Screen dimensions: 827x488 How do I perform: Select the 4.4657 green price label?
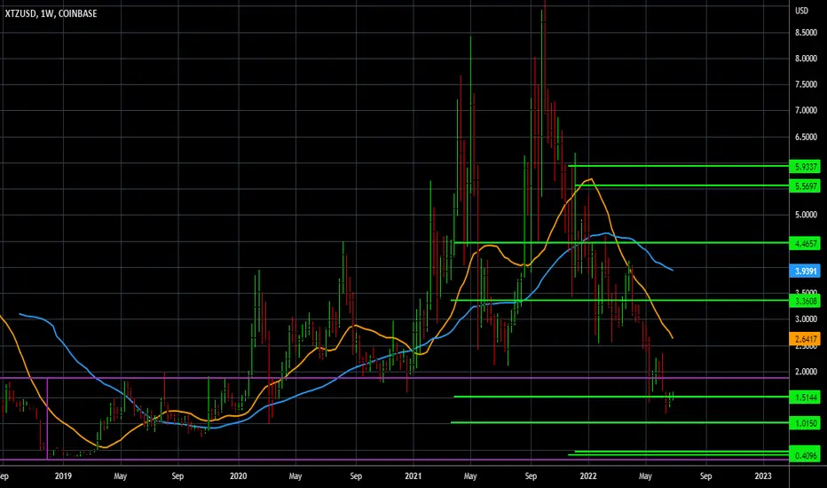coord(805,244)
